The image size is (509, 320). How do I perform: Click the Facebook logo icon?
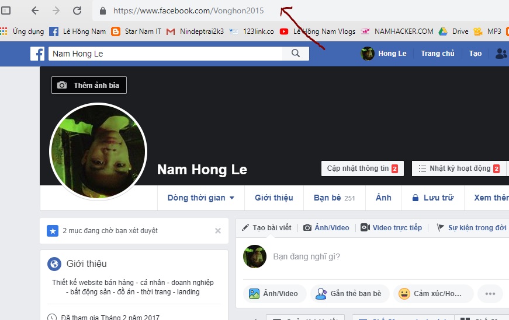tap(37, 54)
